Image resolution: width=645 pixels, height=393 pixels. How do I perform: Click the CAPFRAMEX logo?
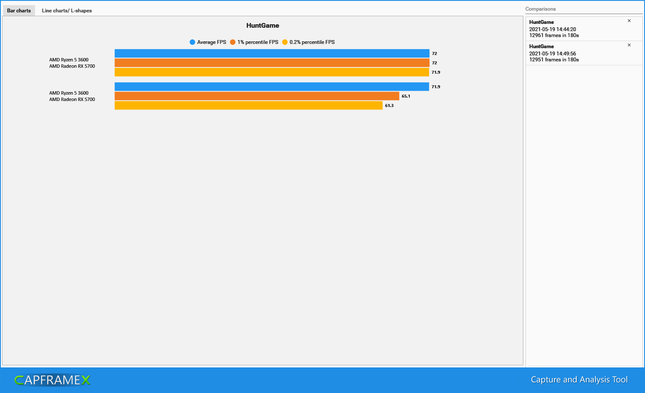pyautogui.click(x=53, y=380)
